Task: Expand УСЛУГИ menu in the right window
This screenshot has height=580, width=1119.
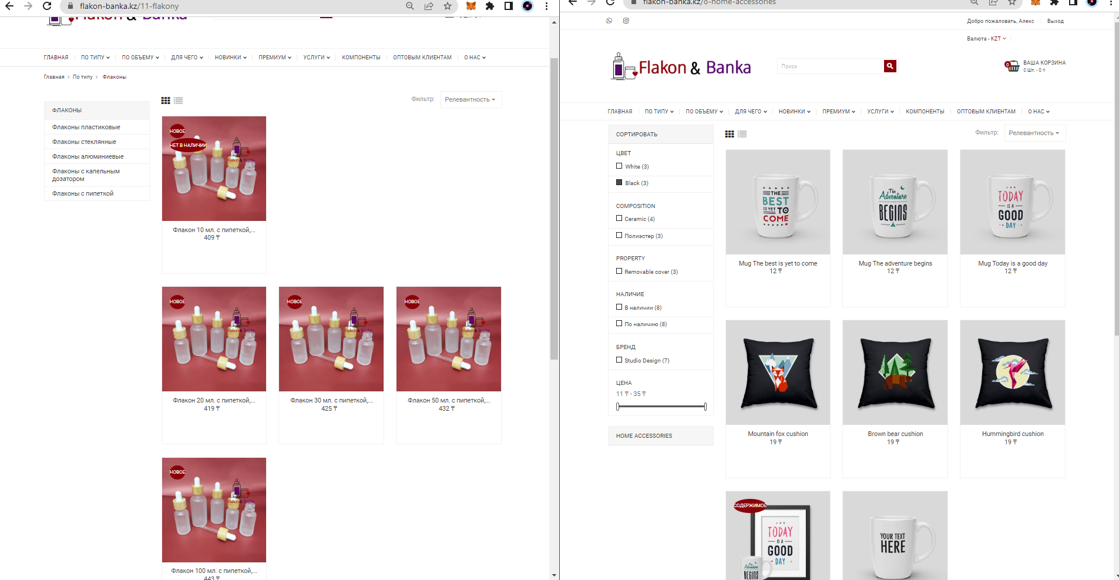Action: (881, 112)
